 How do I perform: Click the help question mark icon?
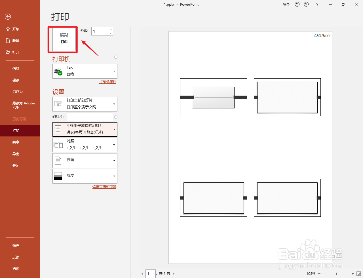(x=317, y=4)
